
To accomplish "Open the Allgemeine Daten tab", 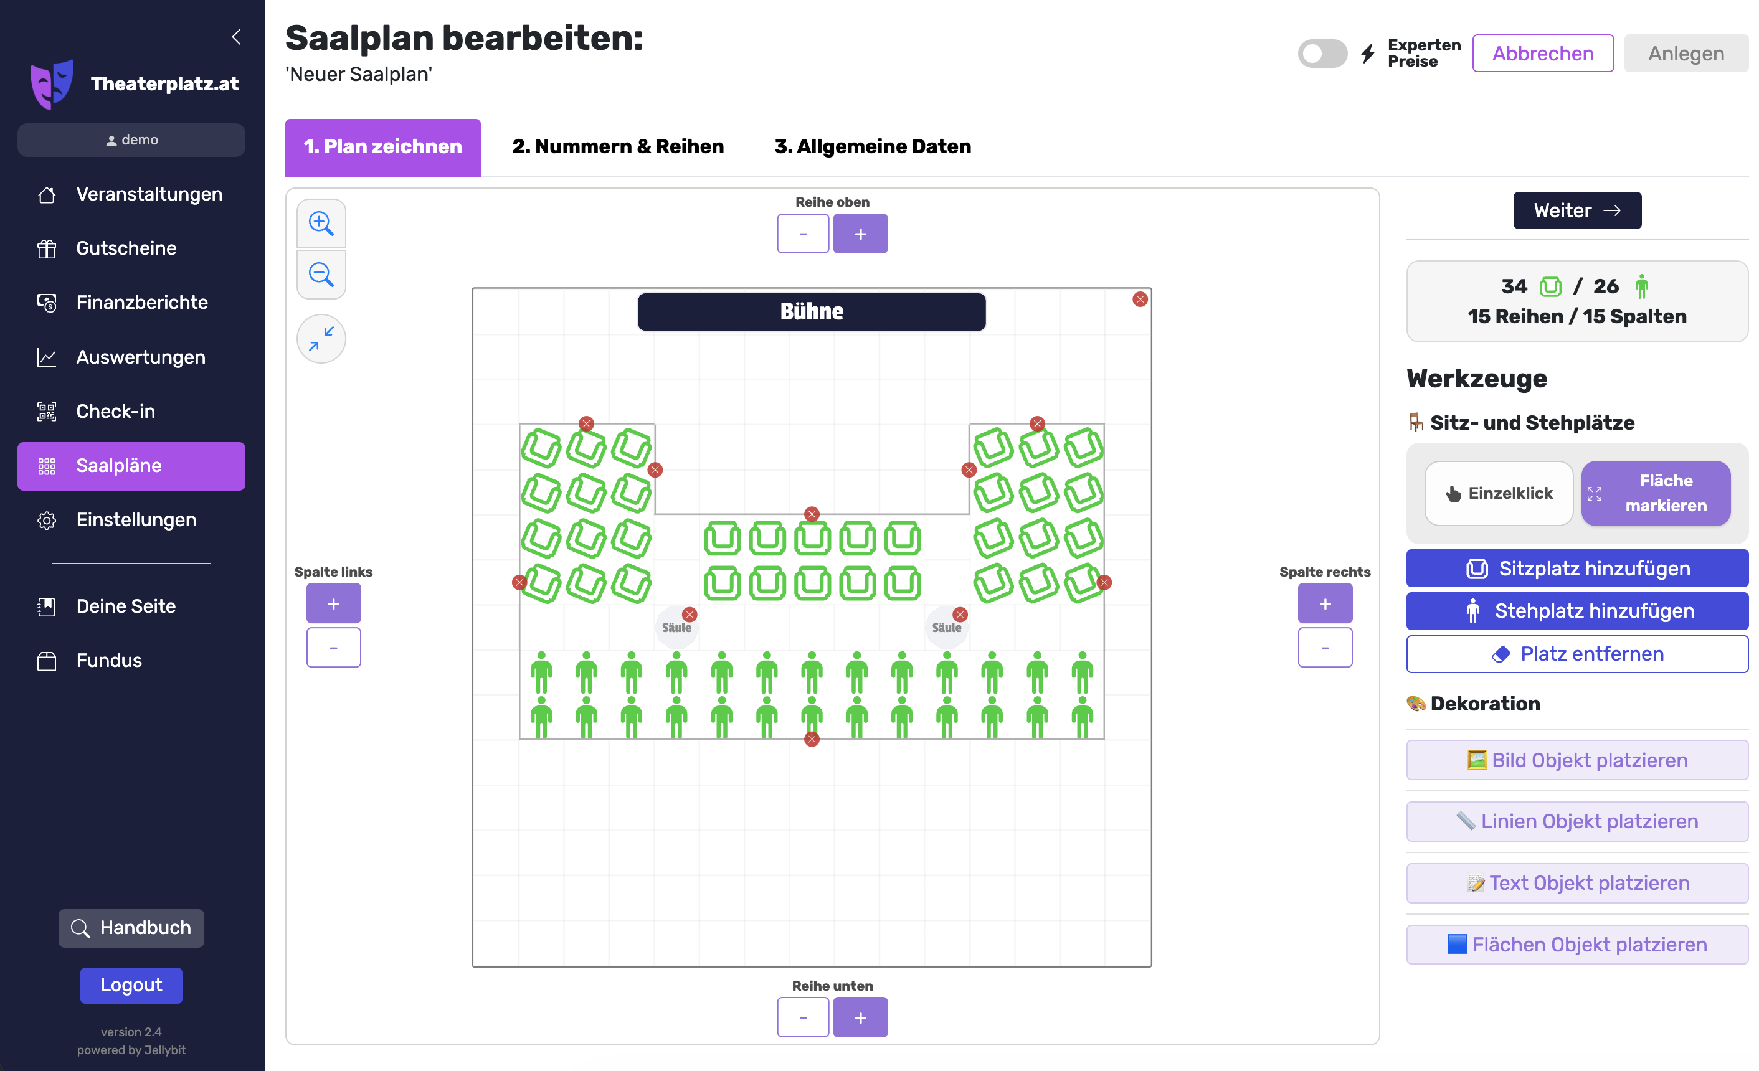I will pyautogui.click(x=873, y=147).
